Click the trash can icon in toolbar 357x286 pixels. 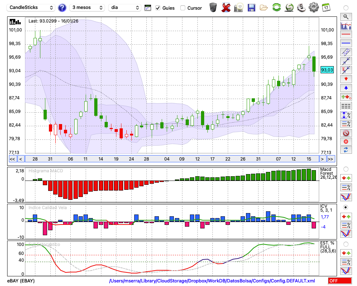pyautogui.click(x=213, y=8)
